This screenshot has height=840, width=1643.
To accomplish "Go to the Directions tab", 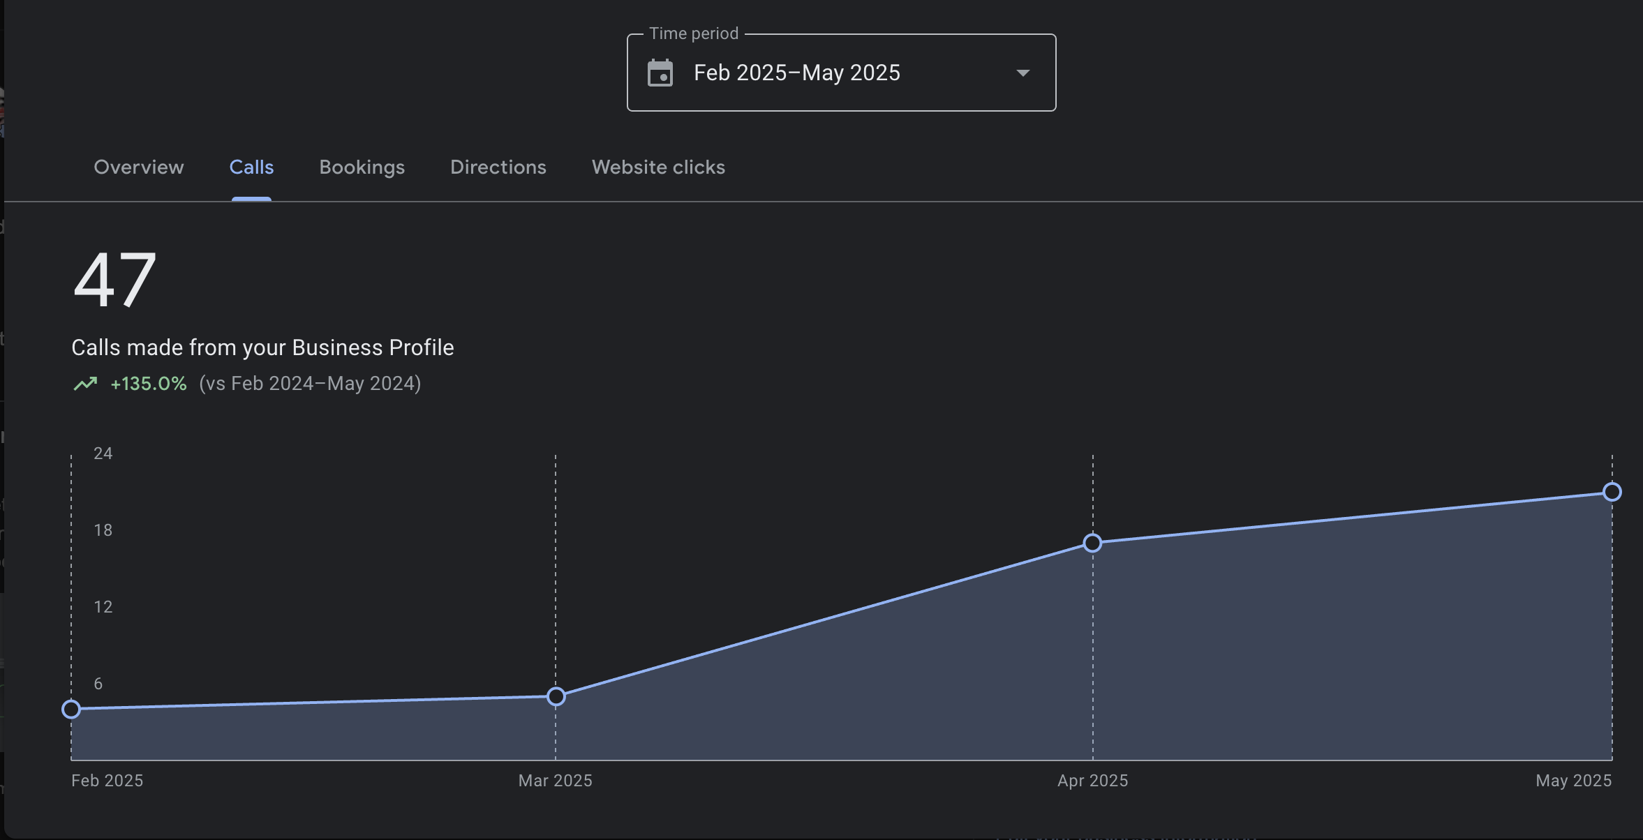I will click(498, 167).
